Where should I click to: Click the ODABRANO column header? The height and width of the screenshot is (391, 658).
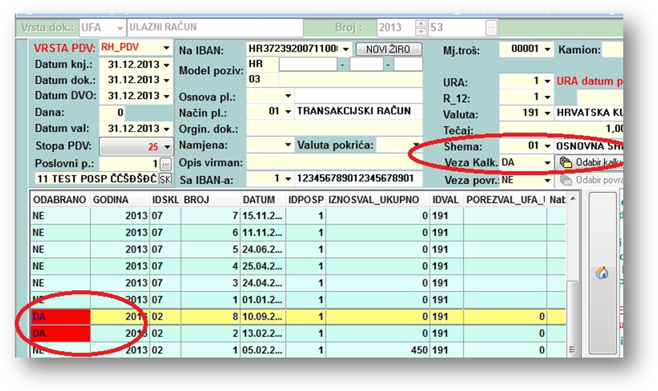(60, 200)
